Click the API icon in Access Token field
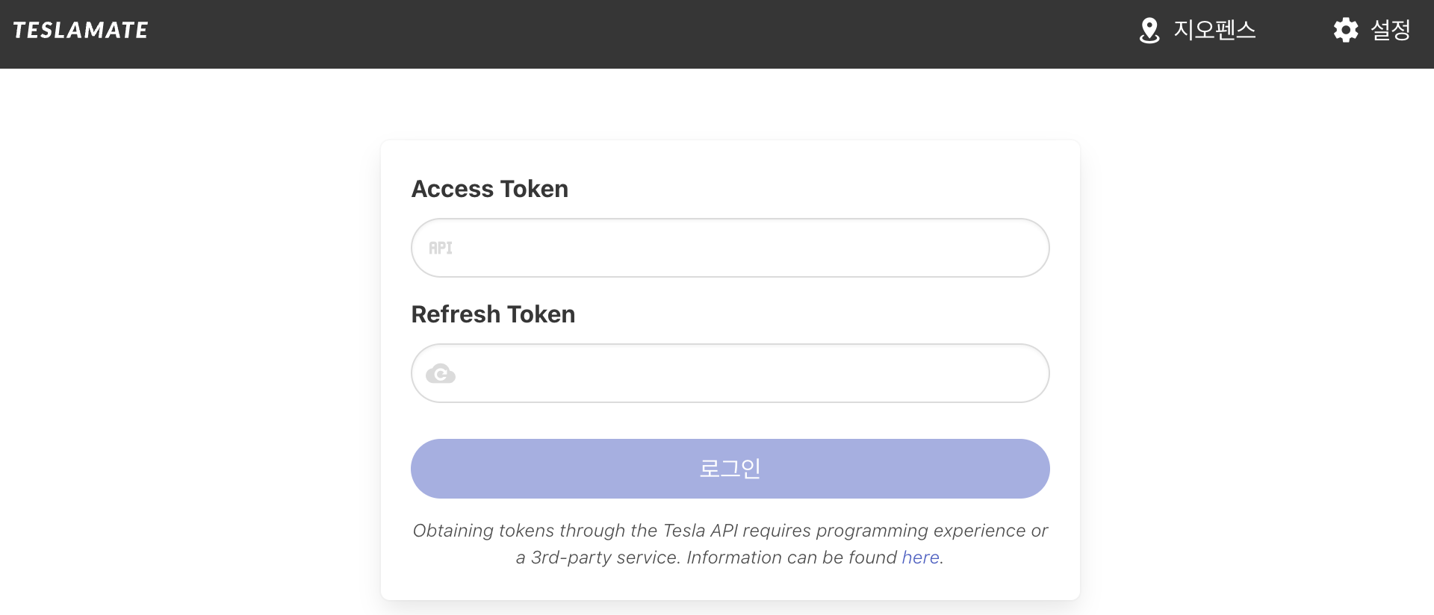 click(x=440, y=248)
